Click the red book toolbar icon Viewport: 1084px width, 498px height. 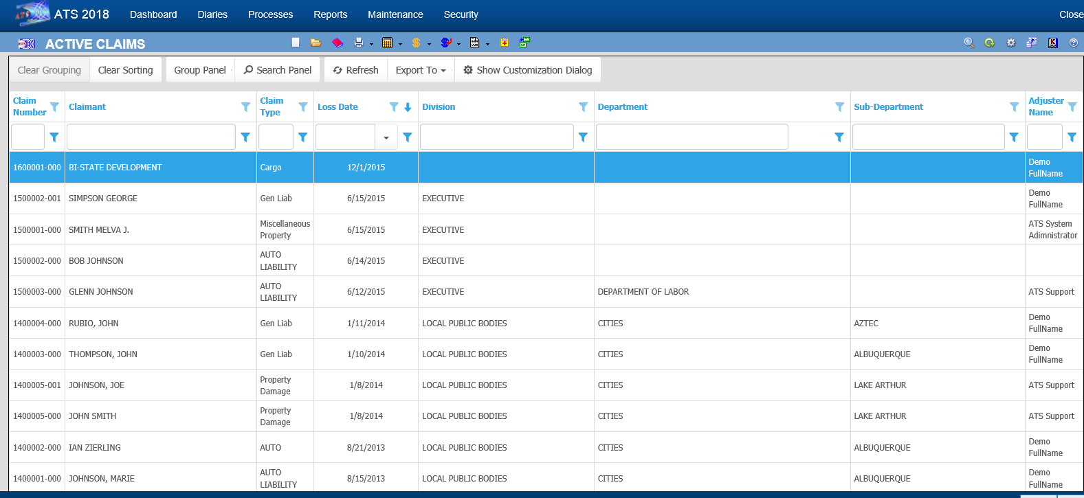pyautogui.click(x=337, y=43)
